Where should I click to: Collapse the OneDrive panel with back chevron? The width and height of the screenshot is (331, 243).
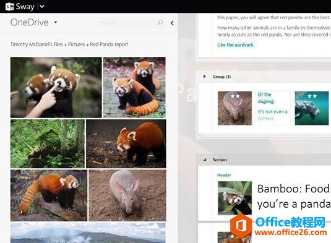pos(172,23)
